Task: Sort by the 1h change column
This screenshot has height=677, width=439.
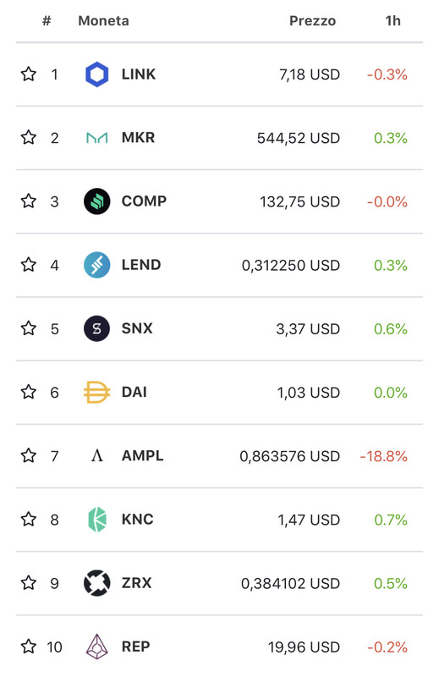Action: 392,20
